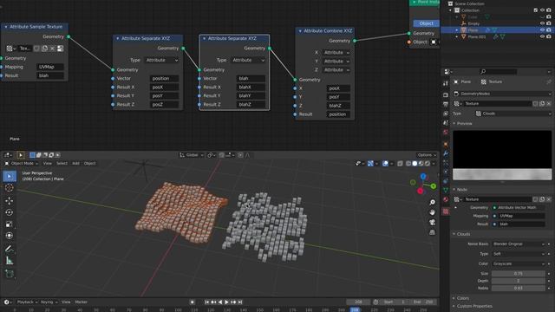Toggle camera view icon in viewport
Image resolution: width=555 pixels, height=312 pixels.
pyautogui.click(x=432, y=222)
